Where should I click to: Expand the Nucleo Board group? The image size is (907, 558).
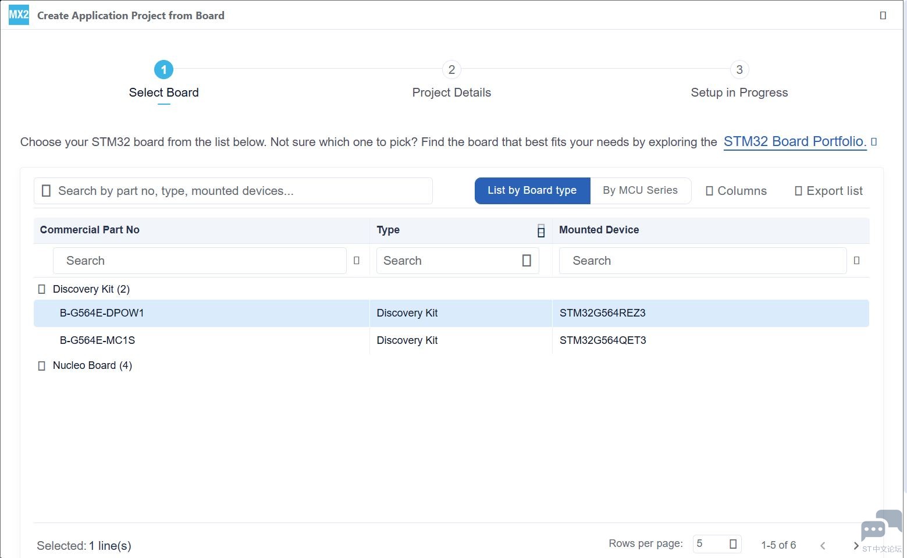41,366
